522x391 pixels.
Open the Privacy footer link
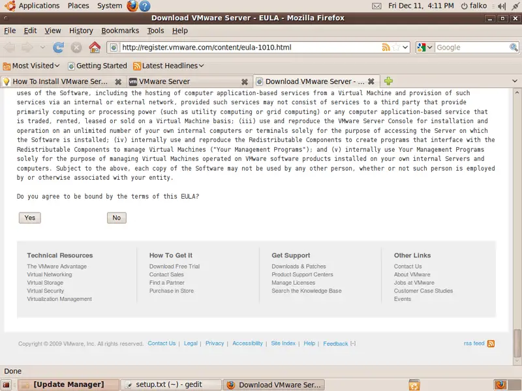coord(215,343)
